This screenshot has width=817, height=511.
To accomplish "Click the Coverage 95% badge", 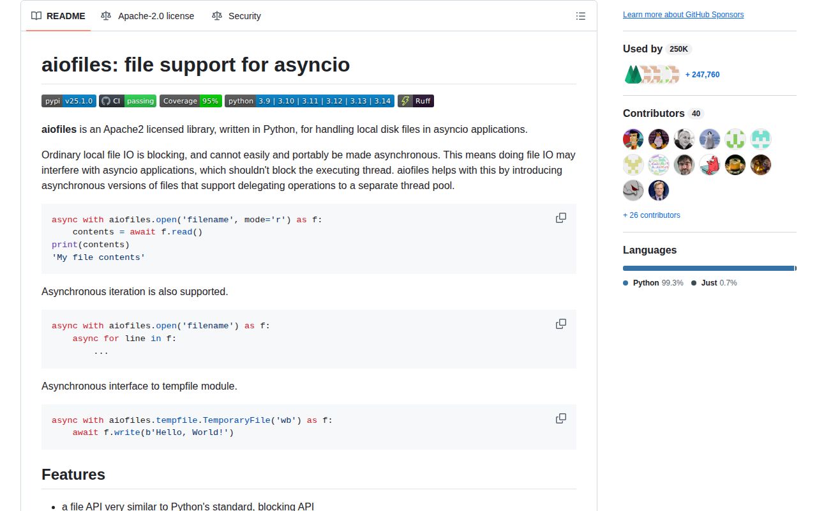I will pyautogui.click(x=191, y=101).
